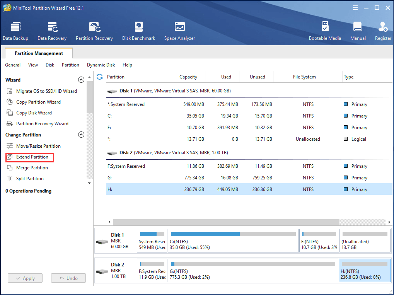
Task: Launch Data Recovery
Action: [52, 31]
